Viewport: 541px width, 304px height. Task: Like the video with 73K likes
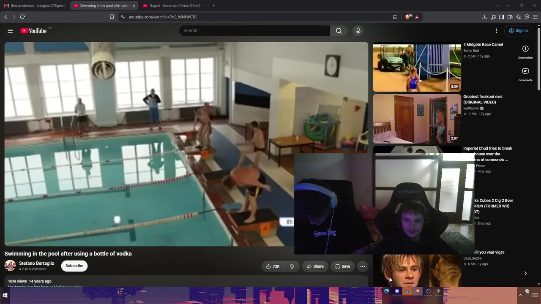273,266
